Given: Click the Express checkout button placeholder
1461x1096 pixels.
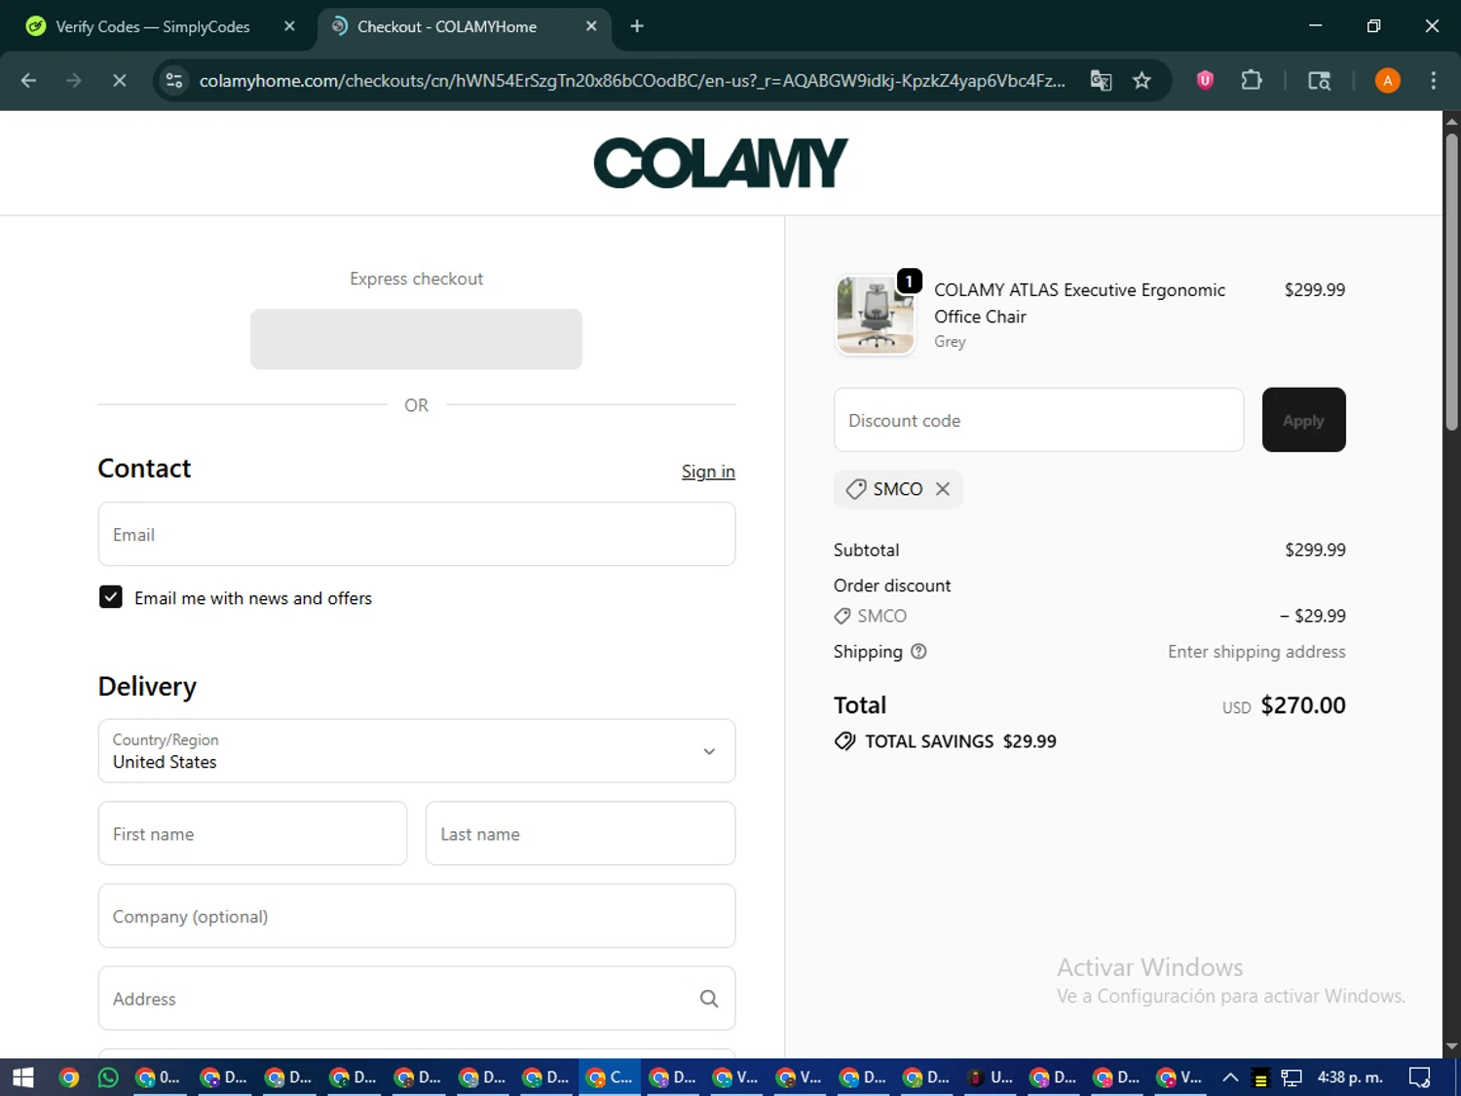Looking at the screenshot, I should [x=416, y=339].
